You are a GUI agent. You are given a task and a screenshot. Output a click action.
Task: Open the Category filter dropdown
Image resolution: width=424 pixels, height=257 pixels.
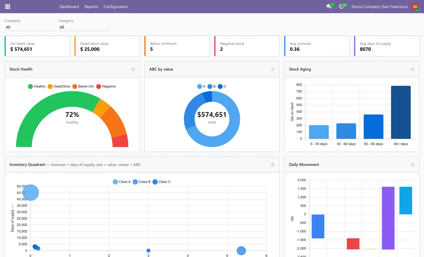[x=84, y=27]
